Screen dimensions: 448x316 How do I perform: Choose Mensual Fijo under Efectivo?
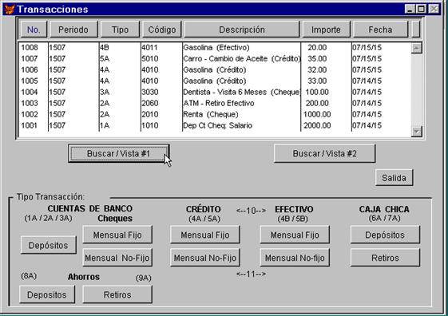pyautogui.click(x=295, y=235)
